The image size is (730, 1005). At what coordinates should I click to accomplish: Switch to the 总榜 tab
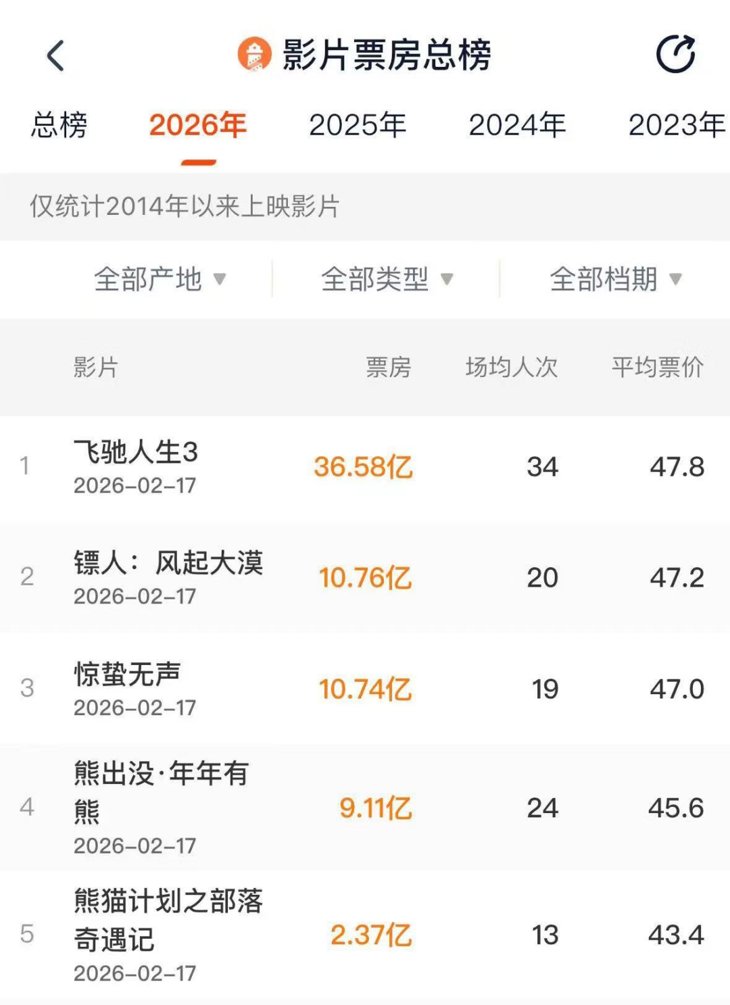tap(59, 125)
